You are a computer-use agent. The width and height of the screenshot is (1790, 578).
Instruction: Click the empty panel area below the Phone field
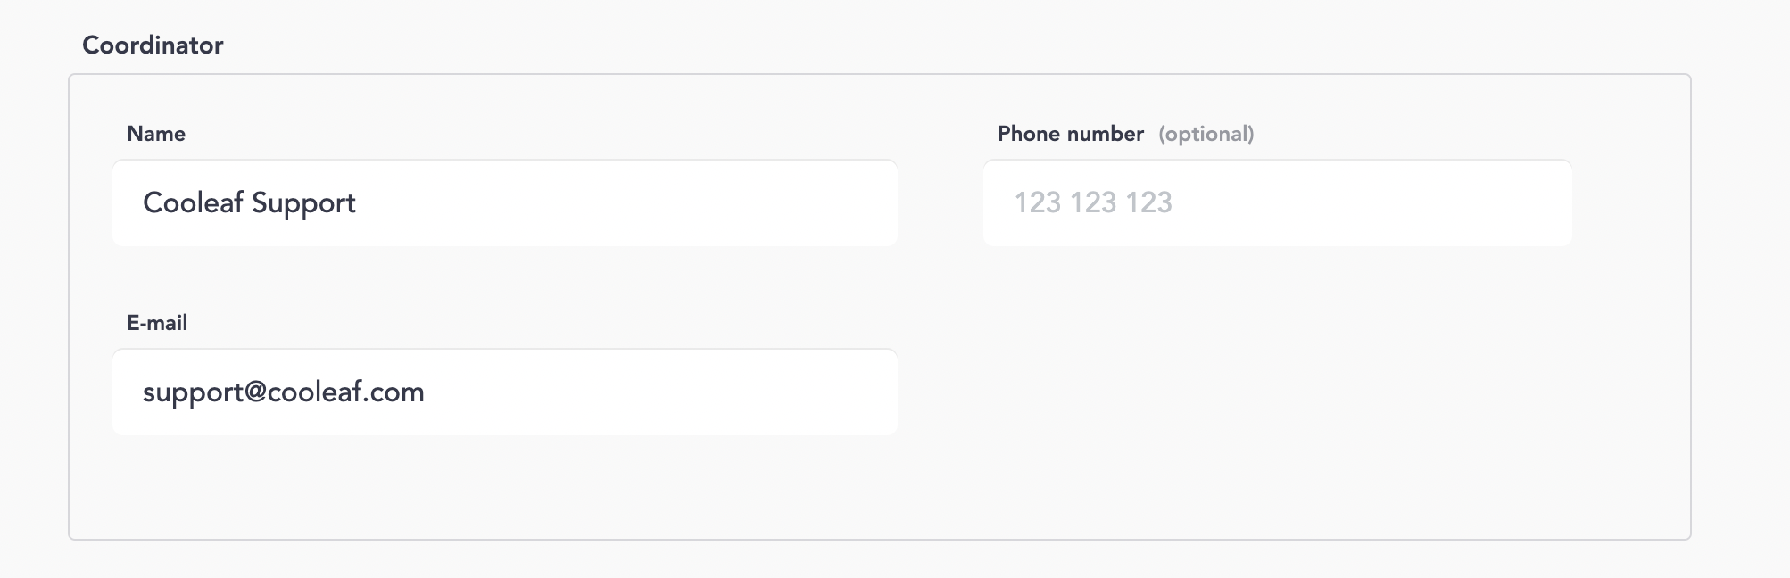coord(1276,392)
